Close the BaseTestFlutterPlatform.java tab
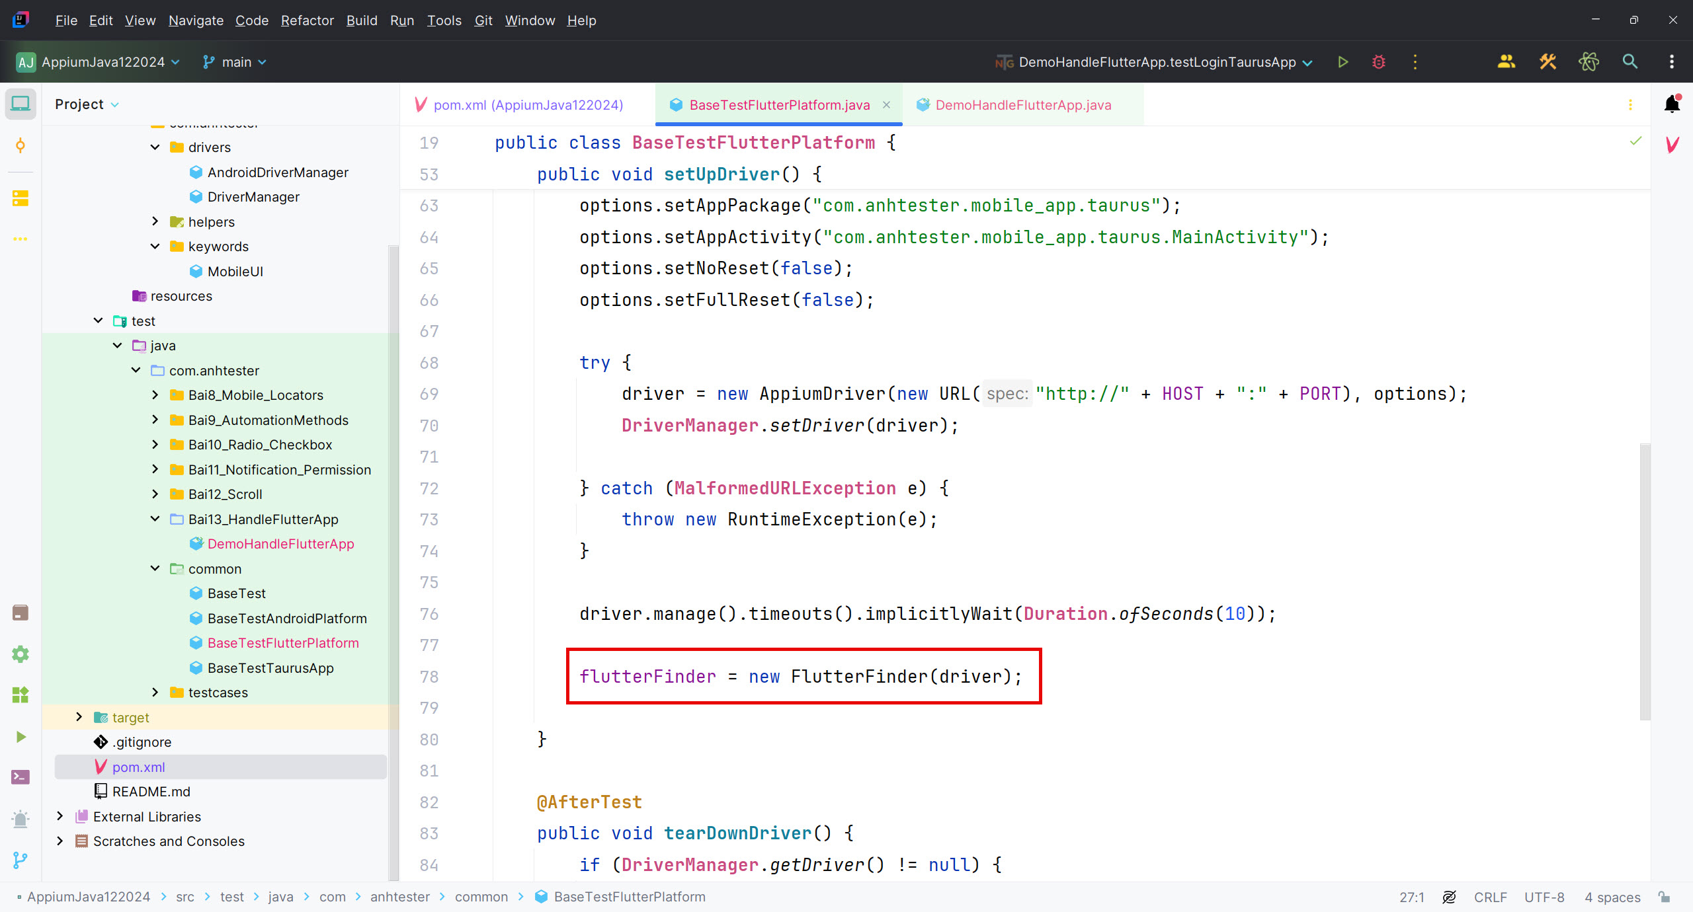The height and width of the screenshot is (912, 1693). pos(886,105)
